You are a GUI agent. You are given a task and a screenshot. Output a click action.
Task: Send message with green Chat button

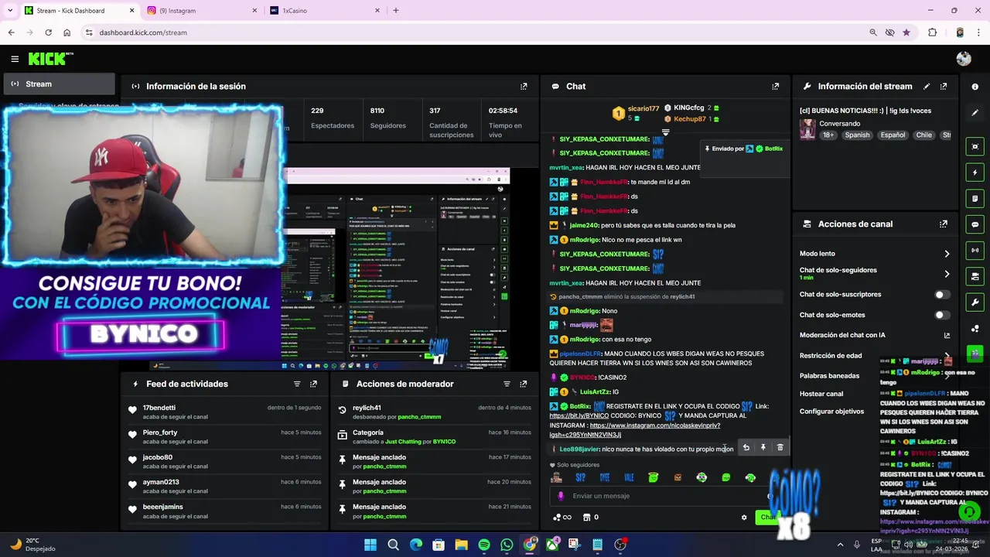[767, 518]
